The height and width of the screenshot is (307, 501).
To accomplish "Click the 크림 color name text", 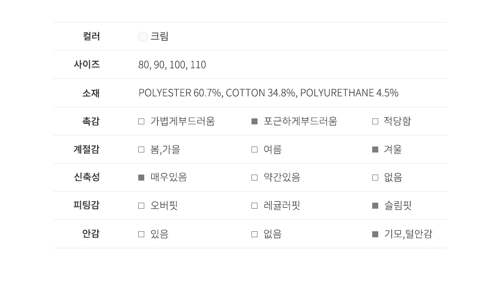I will coord(159,37).
